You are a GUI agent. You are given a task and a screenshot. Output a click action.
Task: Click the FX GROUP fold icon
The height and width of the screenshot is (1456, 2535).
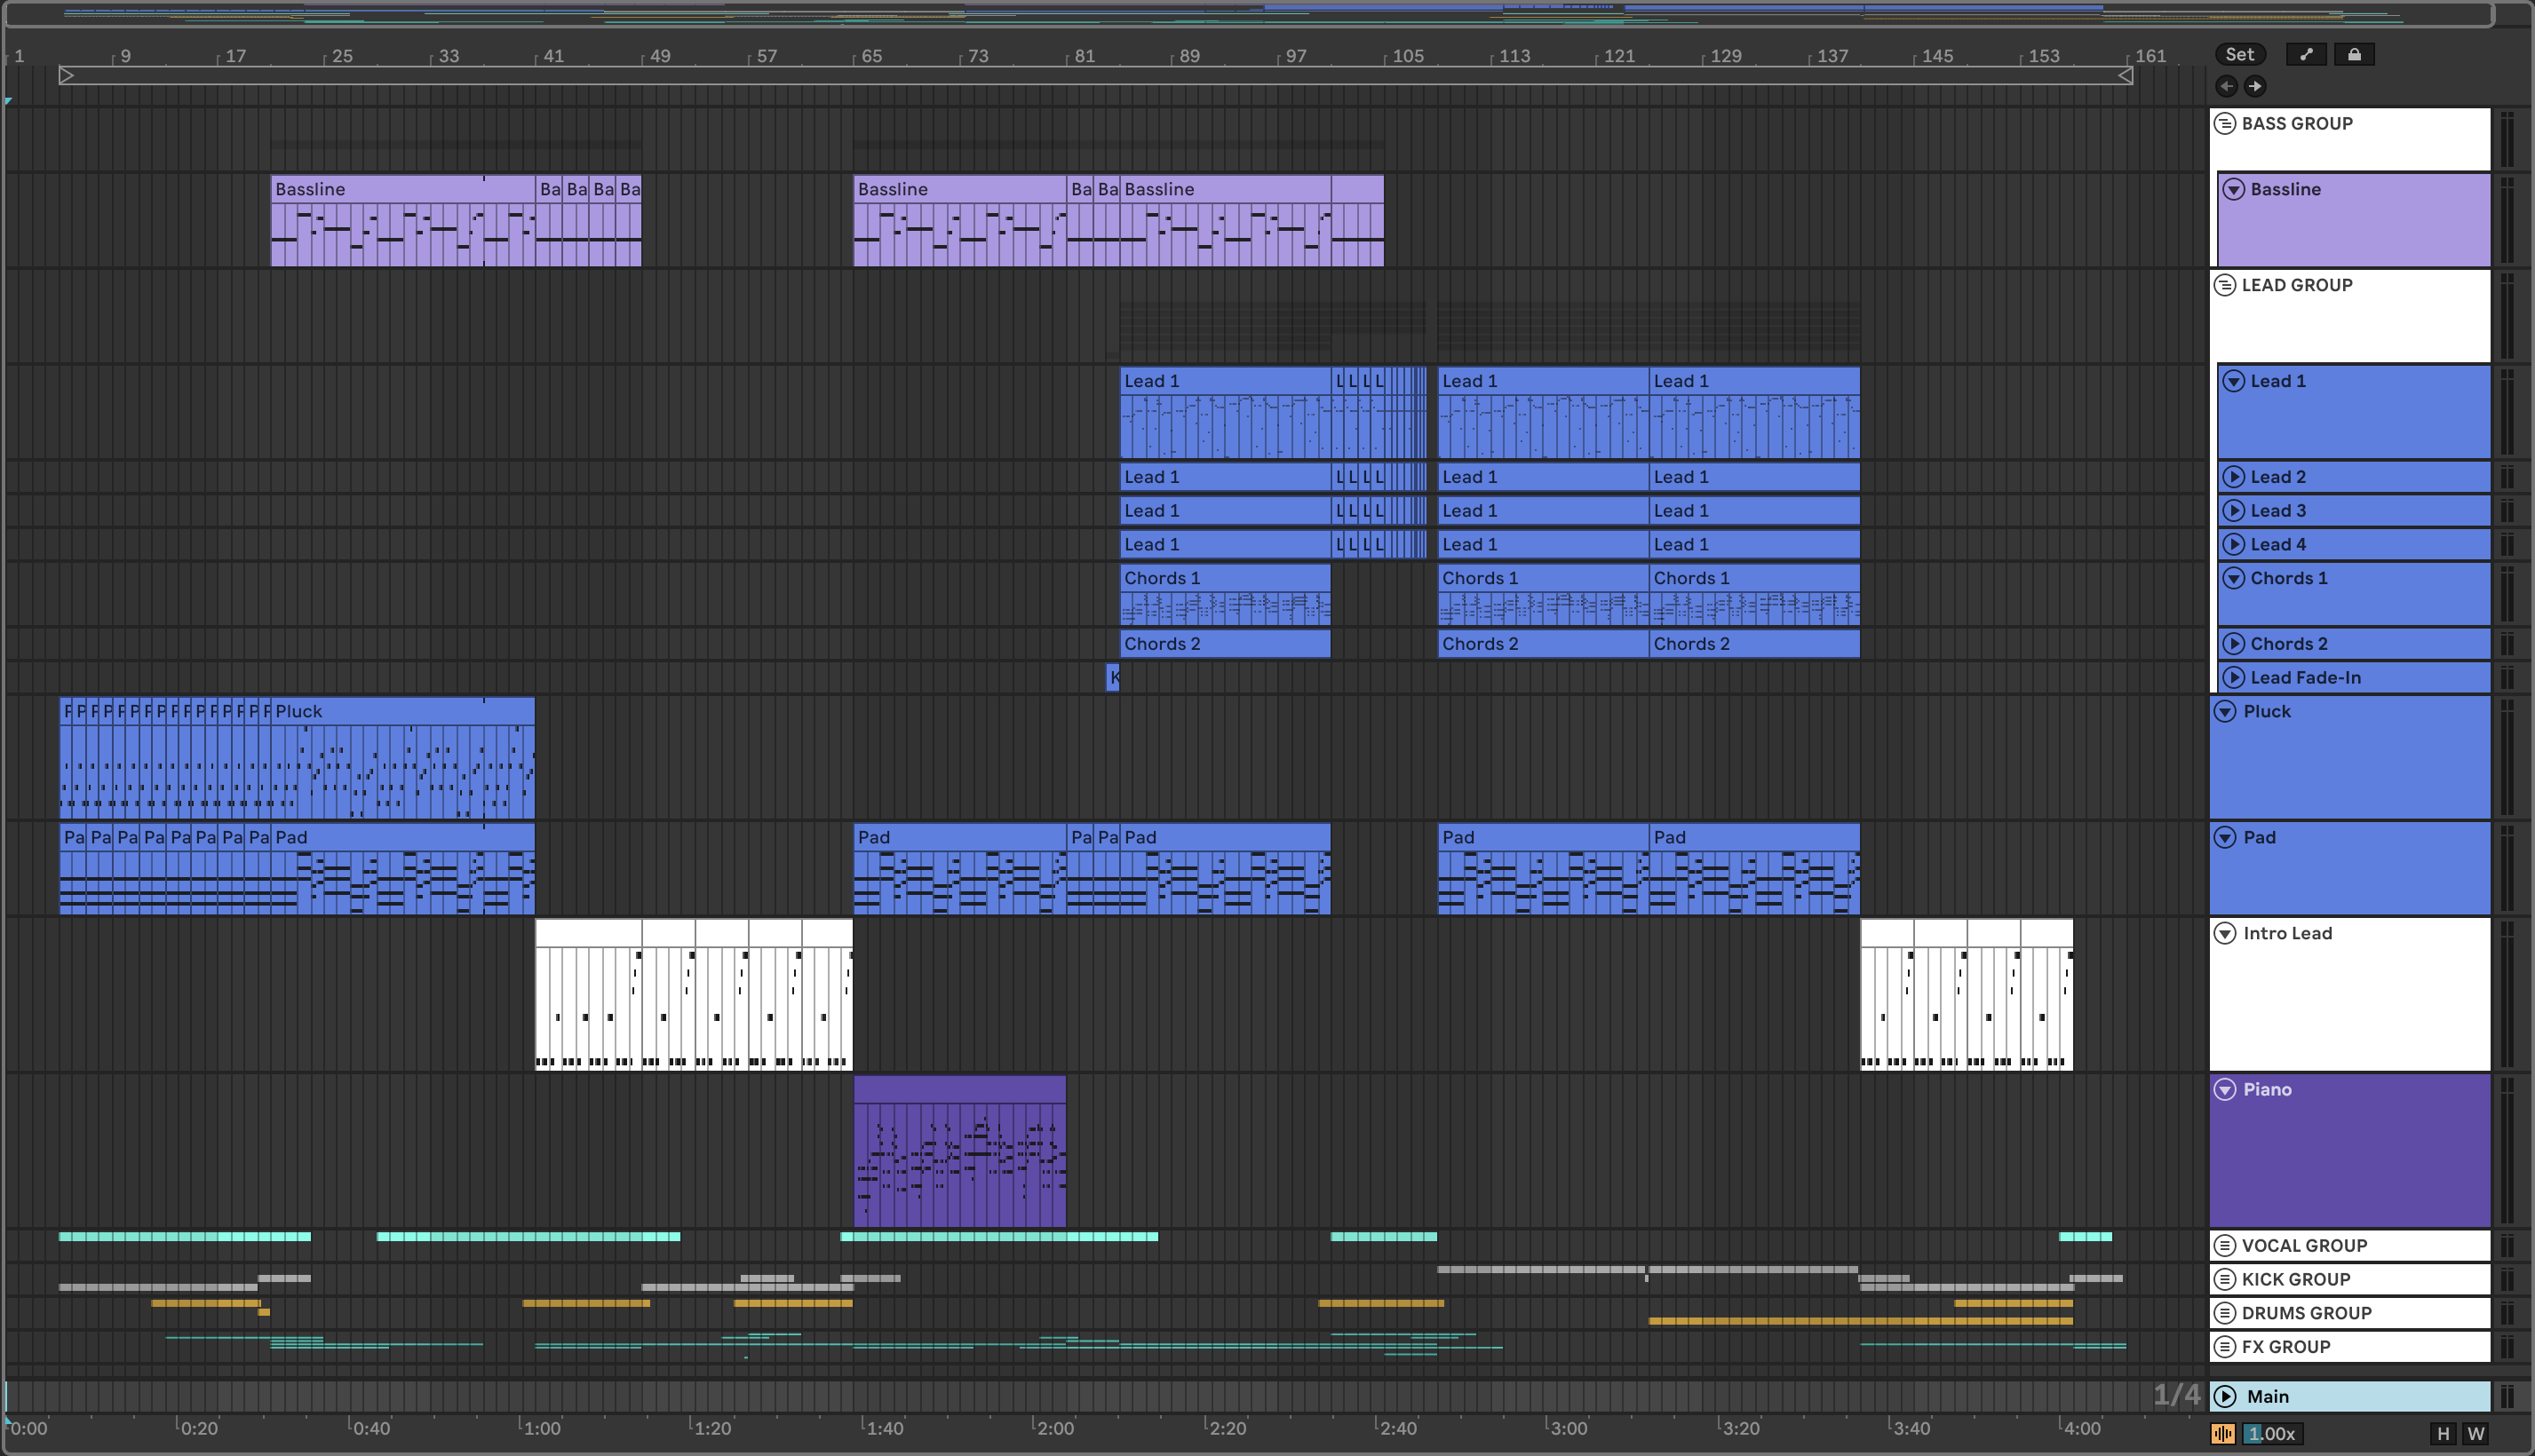click(x=2225, y=1347)
